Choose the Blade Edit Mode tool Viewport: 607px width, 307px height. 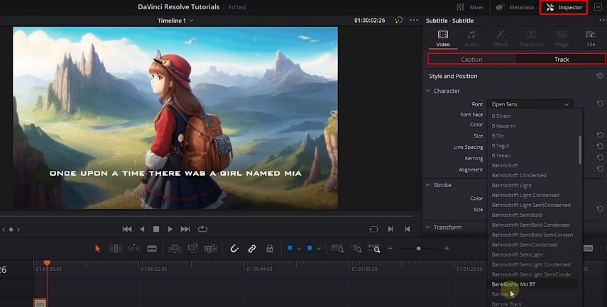(x=152, y=249)
